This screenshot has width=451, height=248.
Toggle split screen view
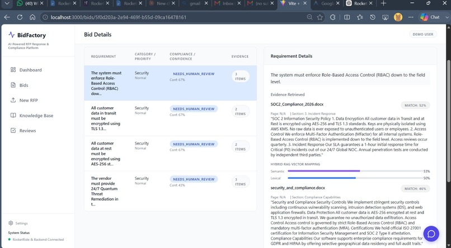coord(347,17)
